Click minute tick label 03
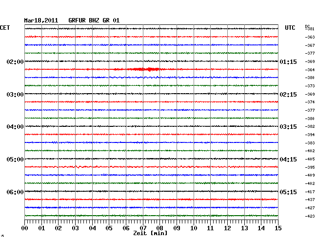The height and width of the screenshot is (241, 317). pos(75,228)
